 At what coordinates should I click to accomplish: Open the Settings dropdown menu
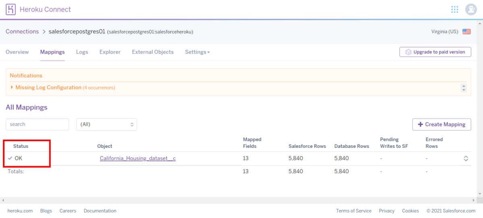tap(197, 52)
